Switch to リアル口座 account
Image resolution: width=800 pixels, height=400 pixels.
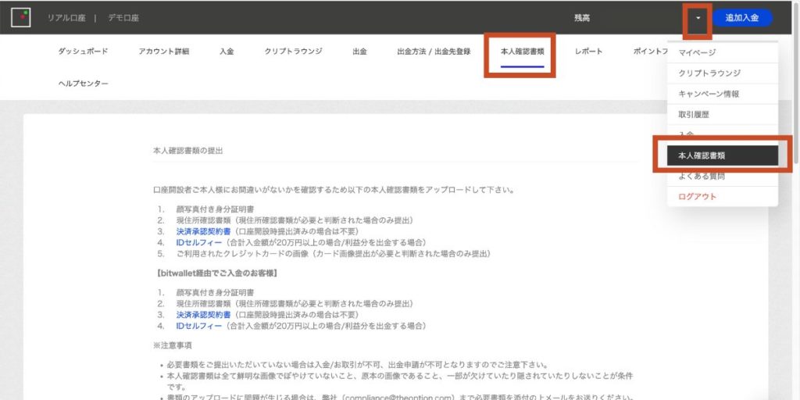coord(66,17)
